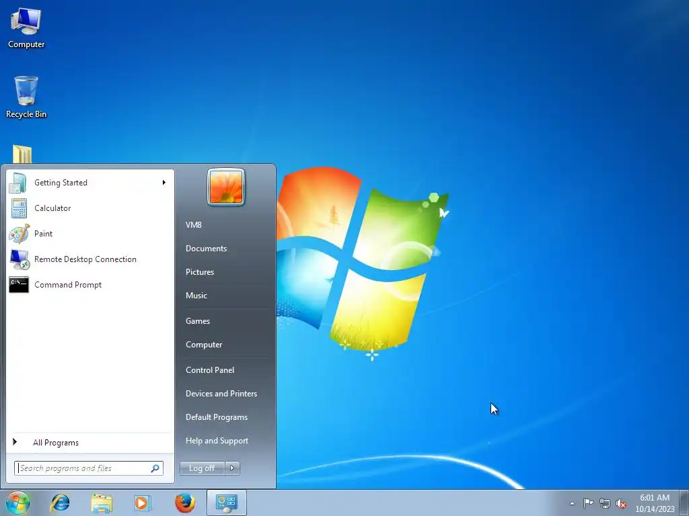This screenshot has width=689, height=516.
Task: Click the magnifier icon in search box
Action: click(x=155, y=468)
